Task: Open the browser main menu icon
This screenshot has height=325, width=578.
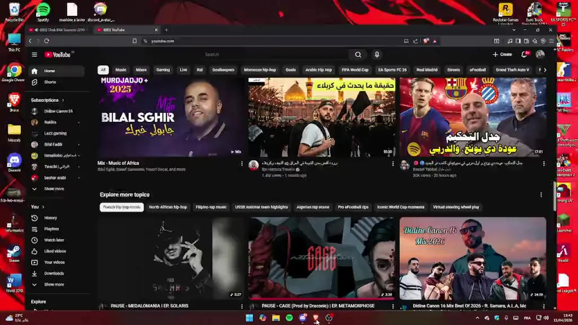Action: [x=551, y=41]
